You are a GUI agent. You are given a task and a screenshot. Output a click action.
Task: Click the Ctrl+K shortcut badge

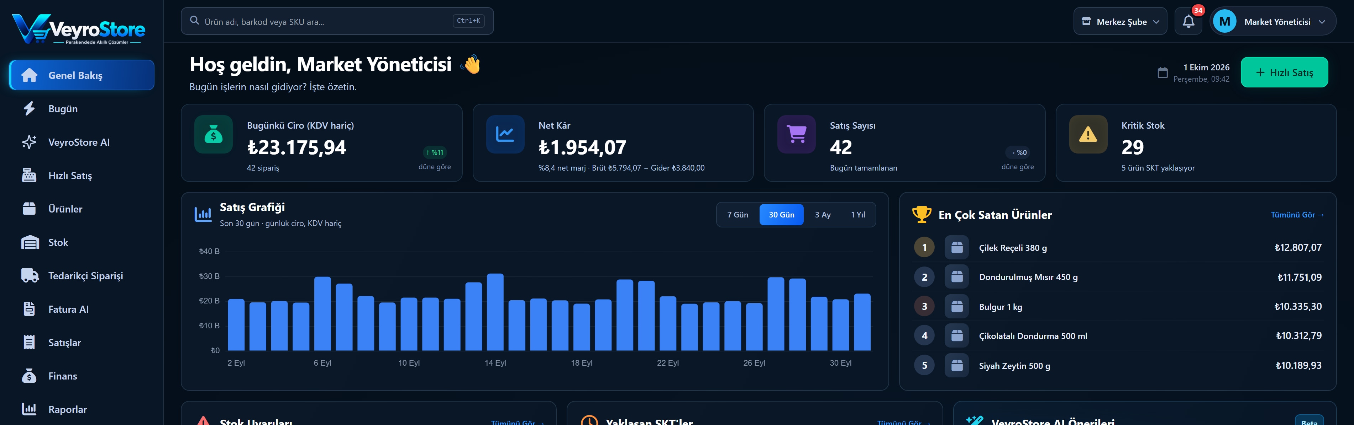468,21
